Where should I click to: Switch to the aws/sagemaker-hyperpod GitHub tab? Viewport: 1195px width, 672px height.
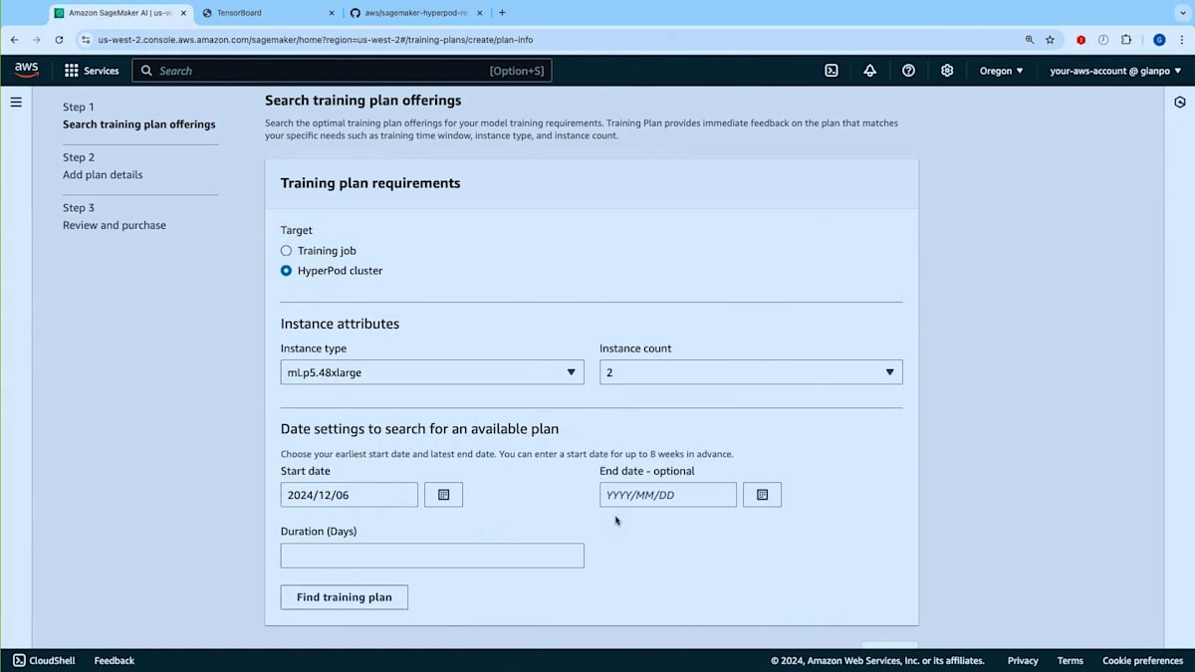click(x=416, y=13)
